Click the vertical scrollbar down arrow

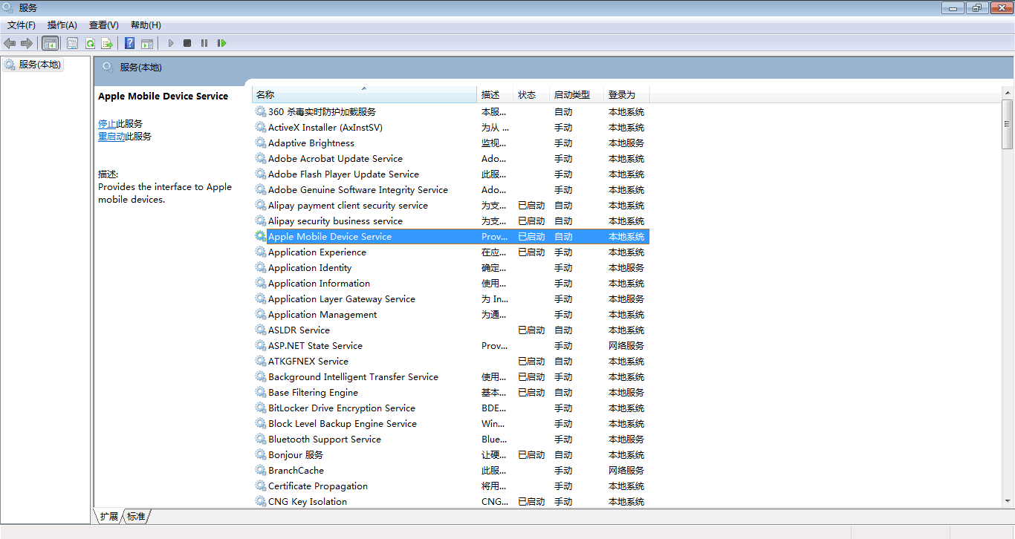1008,502
